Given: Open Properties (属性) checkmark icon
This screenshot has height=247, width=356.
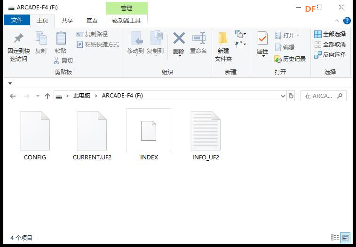Looking at the screenshot, I should coord(262,38).
